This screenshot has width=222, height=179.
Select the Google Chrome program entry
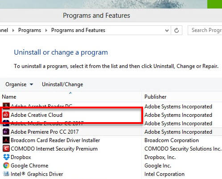(x=29, y=166)
